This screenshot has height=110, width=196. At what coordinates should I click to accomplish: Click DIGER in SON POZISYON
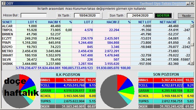click(146, 107)
